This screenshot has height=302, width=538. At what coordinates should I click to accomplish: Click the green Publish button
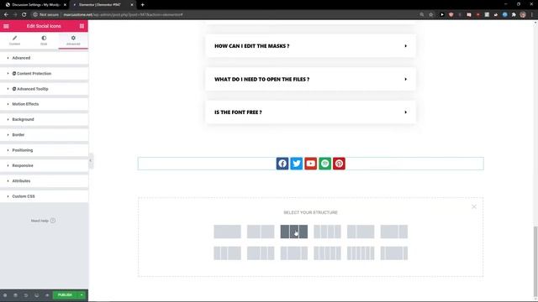(65, 295)
